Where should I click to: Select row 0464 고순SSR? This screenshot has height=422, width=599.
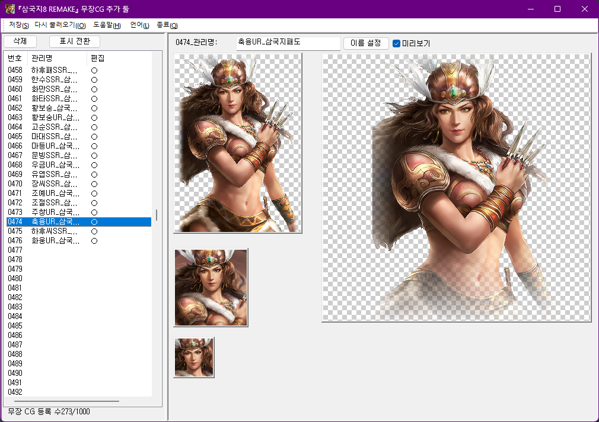(x=79, y=127)
